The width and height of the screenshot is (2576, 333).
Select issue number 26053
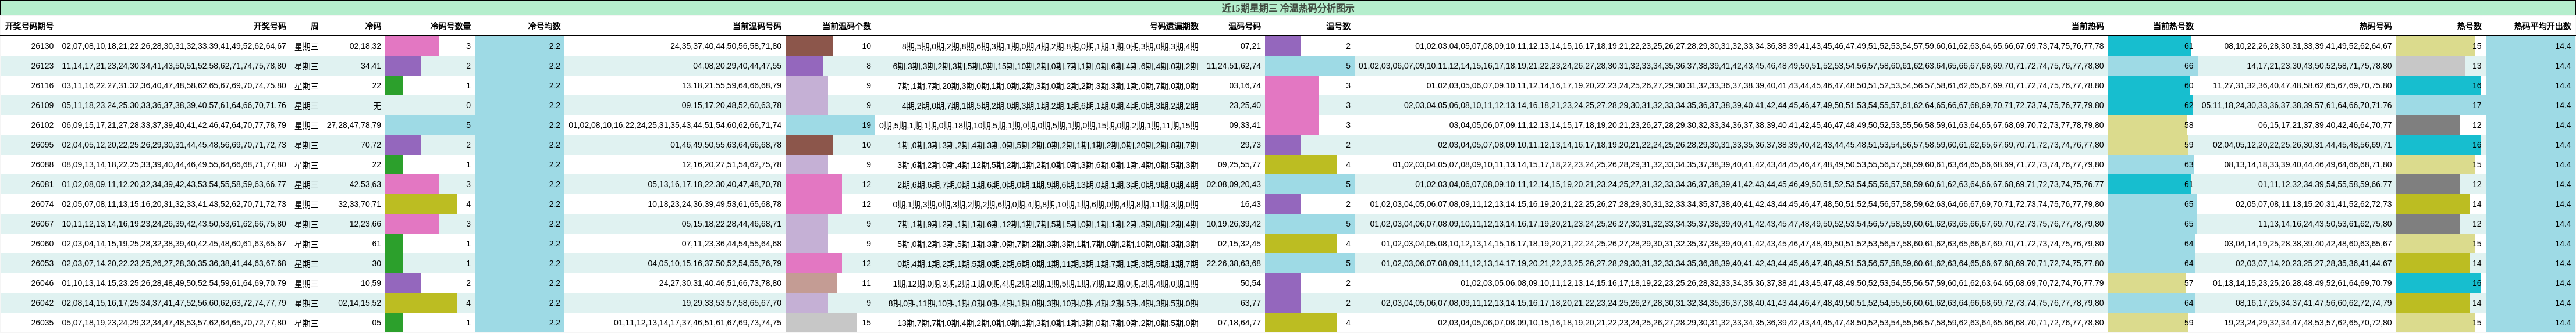coord(42,264)
